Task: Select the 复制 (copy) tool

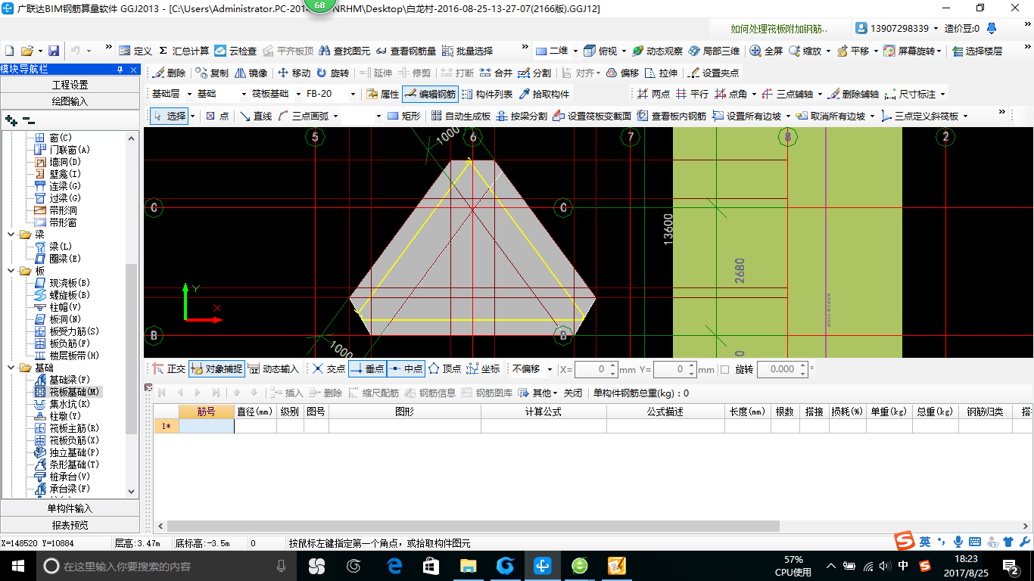Action: (211, 73)
